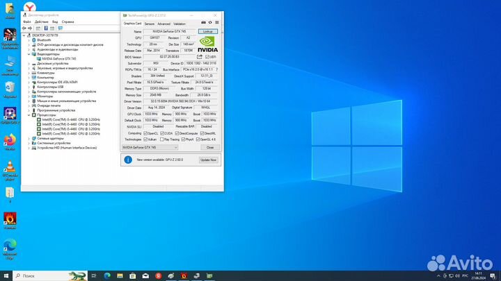
Task: Click the Forward arrow in Device Manager toolbar
Action: pos(30,28)
